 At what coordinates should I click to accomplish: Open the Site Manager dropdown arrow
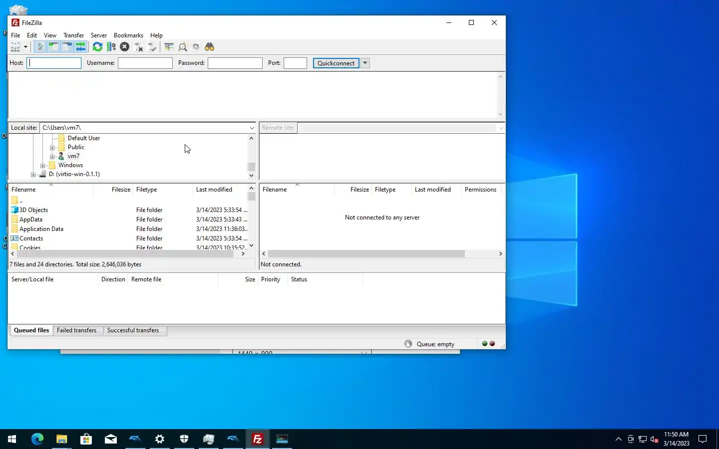pyautogui.click(x=25, y=47)
